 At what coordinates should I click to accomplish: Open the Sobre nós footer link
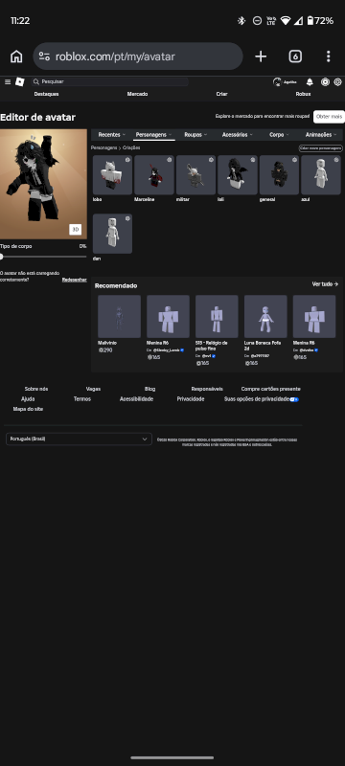(x=36, y=389)
